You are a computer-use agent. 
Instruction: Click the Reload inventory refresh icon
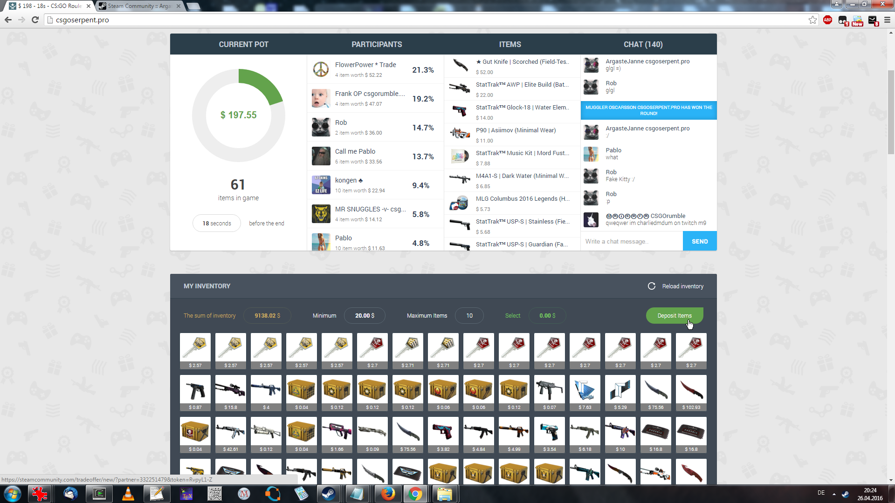pyautogui.click(x=651, y=286)
